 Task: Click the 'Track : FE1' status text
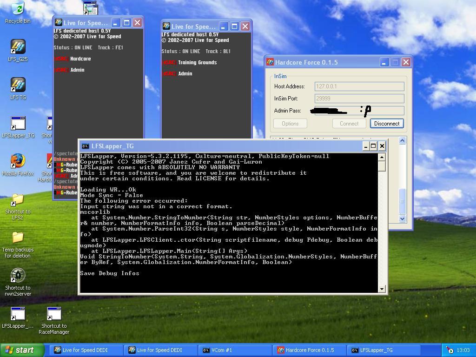click(x=111, y=47)
